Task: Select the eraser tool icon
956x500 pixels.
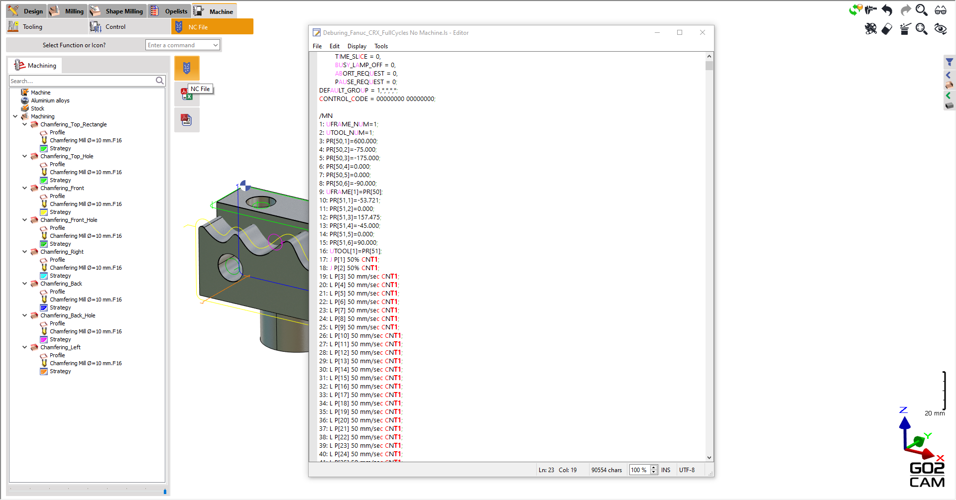Action: point(887,29)
